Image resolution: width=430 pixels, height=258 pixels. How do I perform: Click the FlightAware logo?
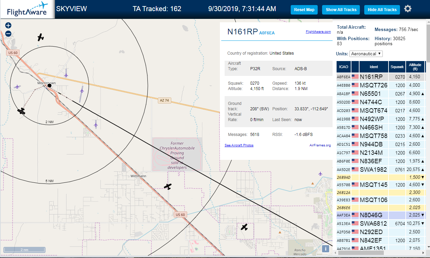(27, 9)
